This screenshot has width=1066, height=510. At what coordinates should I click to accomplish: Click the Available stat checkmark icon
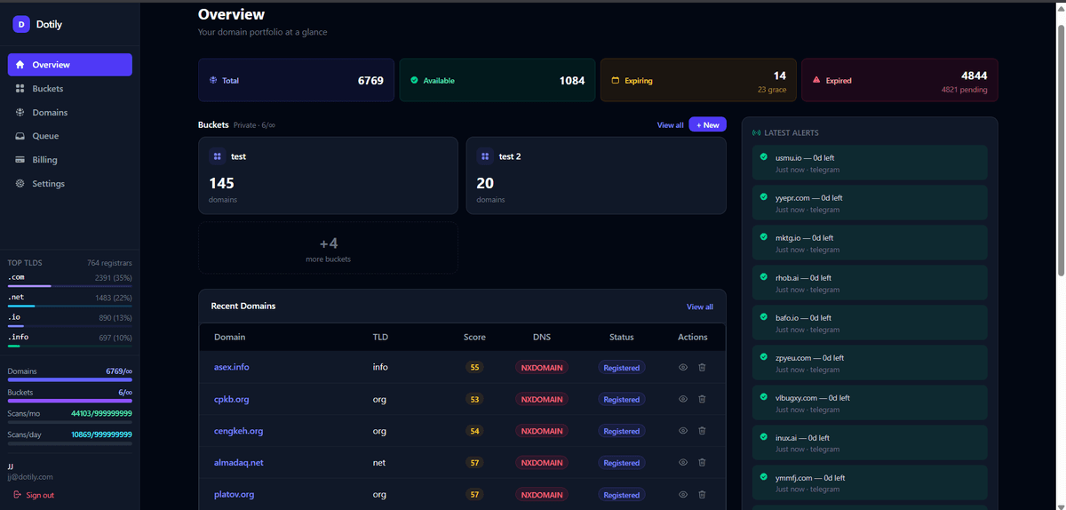tap(414, 80)
